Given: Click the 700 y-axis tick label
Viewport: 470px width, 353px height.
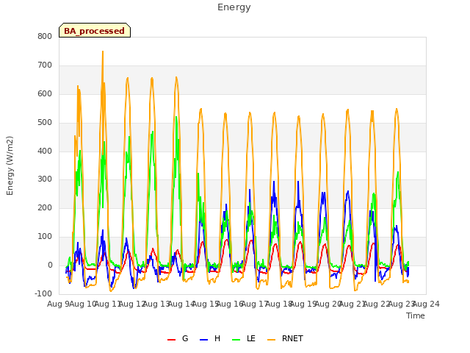Looking at the screenshot, I should (x=45, y=65).
